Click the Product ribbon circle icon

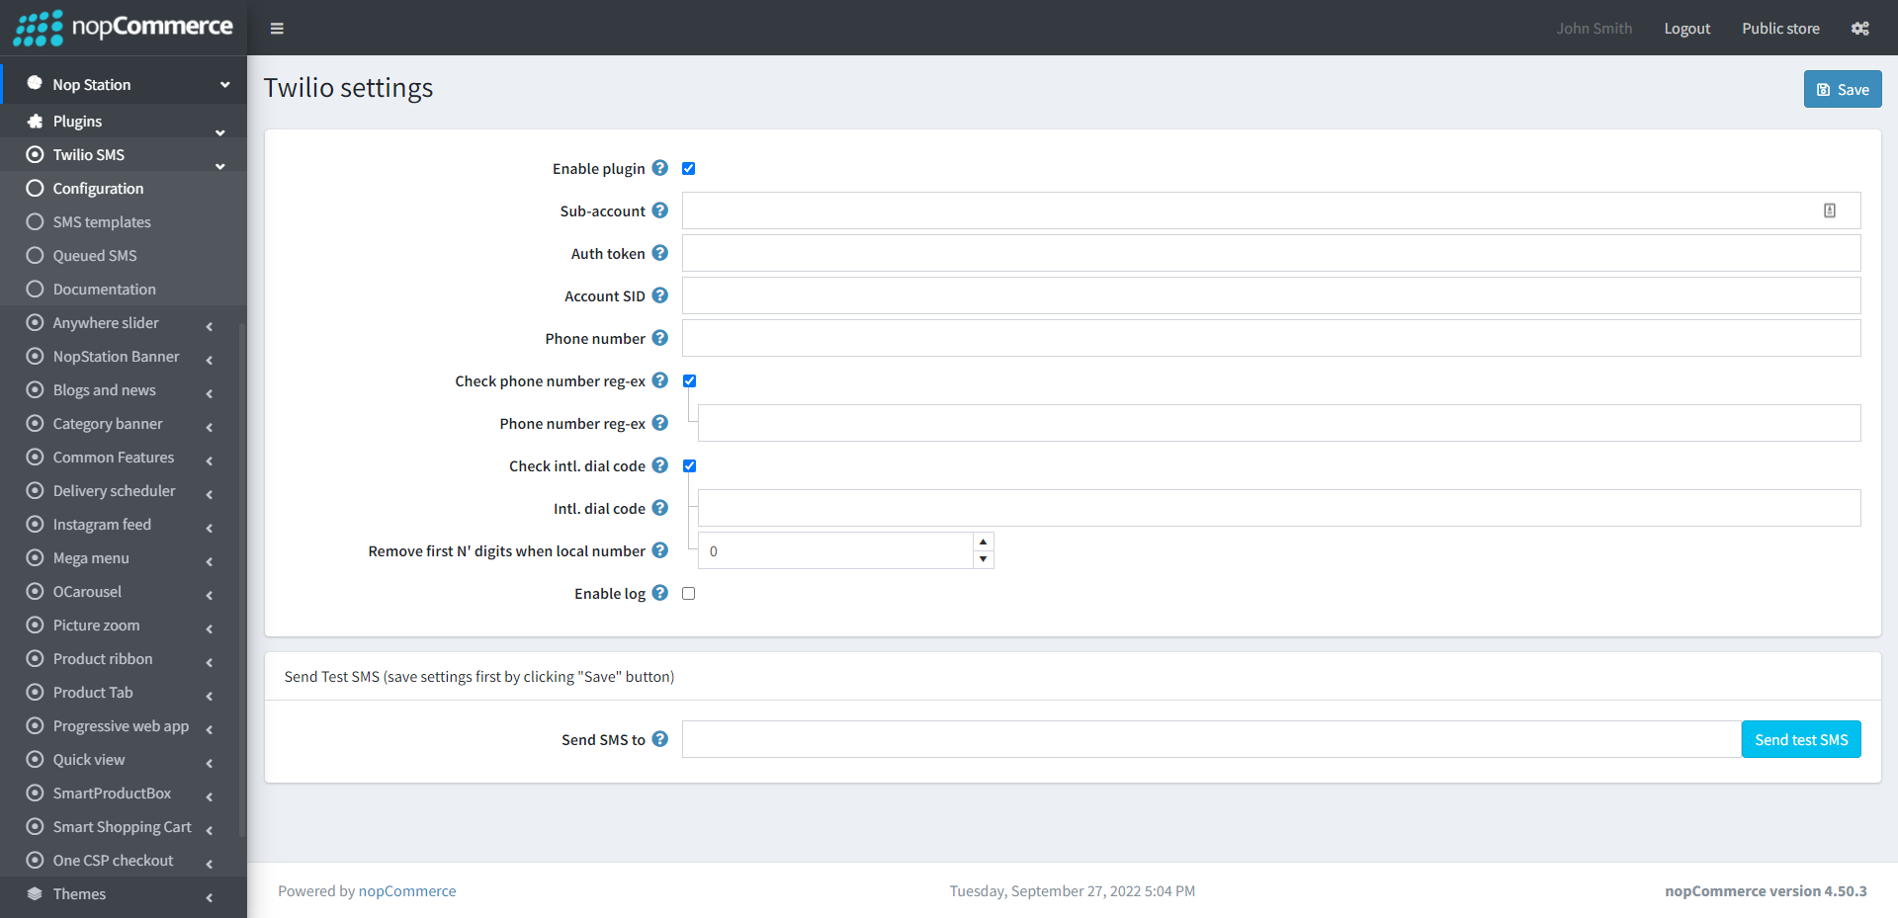point(36,658)
